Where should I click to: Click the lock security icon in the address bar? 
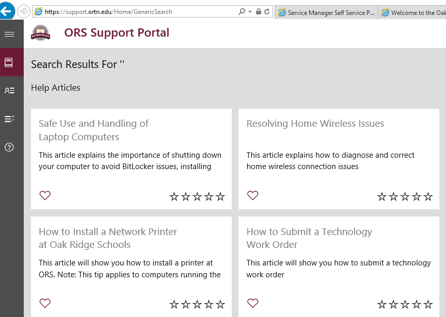tap(258, 11)
